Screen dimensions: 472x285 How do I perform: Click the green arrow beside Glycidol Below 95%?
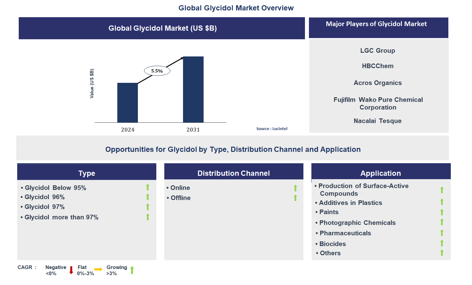148,187
